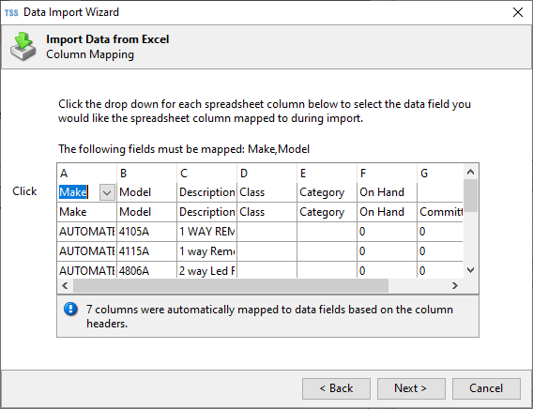Select the empty mapping cell for column G
Viewport: 533px width, 409px height.
pos(440,192)
